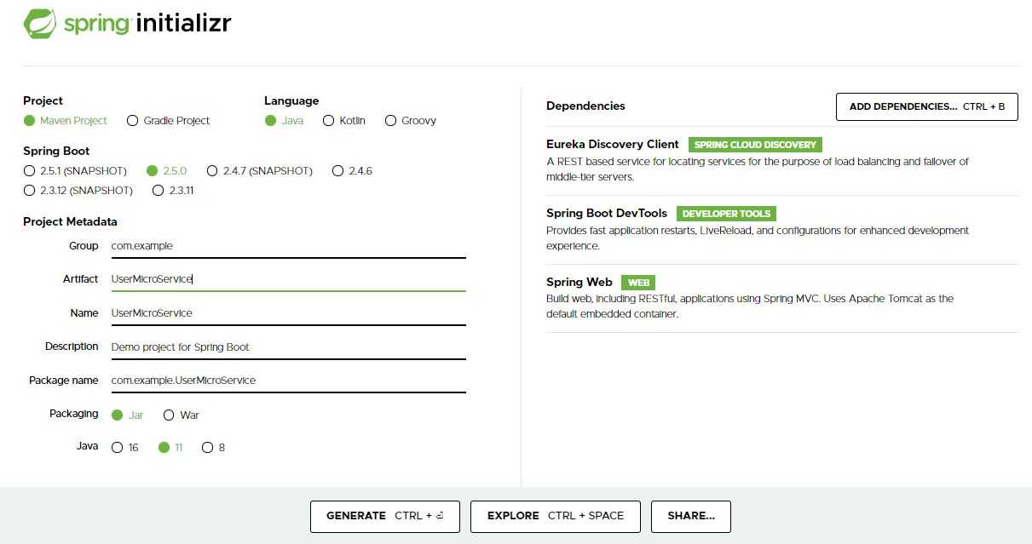Select Spring Boot version 2.4.6
Image resolution: width=1032 pixels, height=544 pixels.
(352, 171)
